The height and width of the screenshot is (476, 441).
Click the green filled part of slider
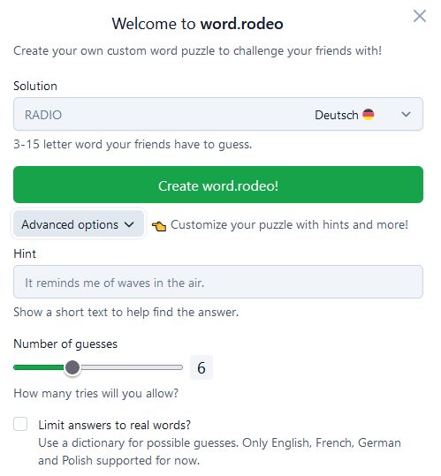coord(39,367)
